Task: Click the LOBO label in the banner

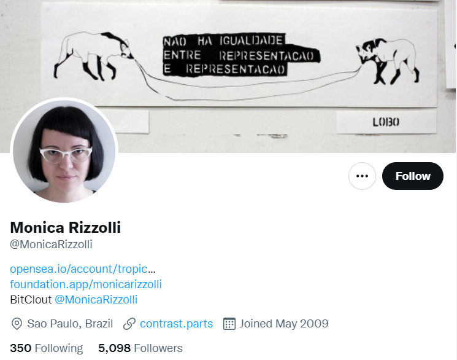Action: point(386,122)
